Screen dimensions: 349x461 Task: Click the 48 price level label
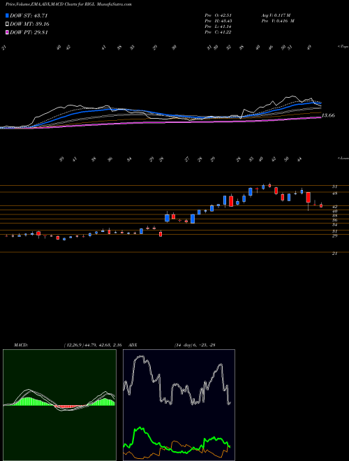(334, 193)
